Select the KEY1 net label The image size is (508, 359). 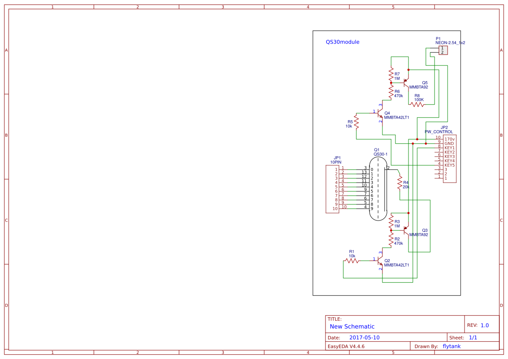point(449,148)
